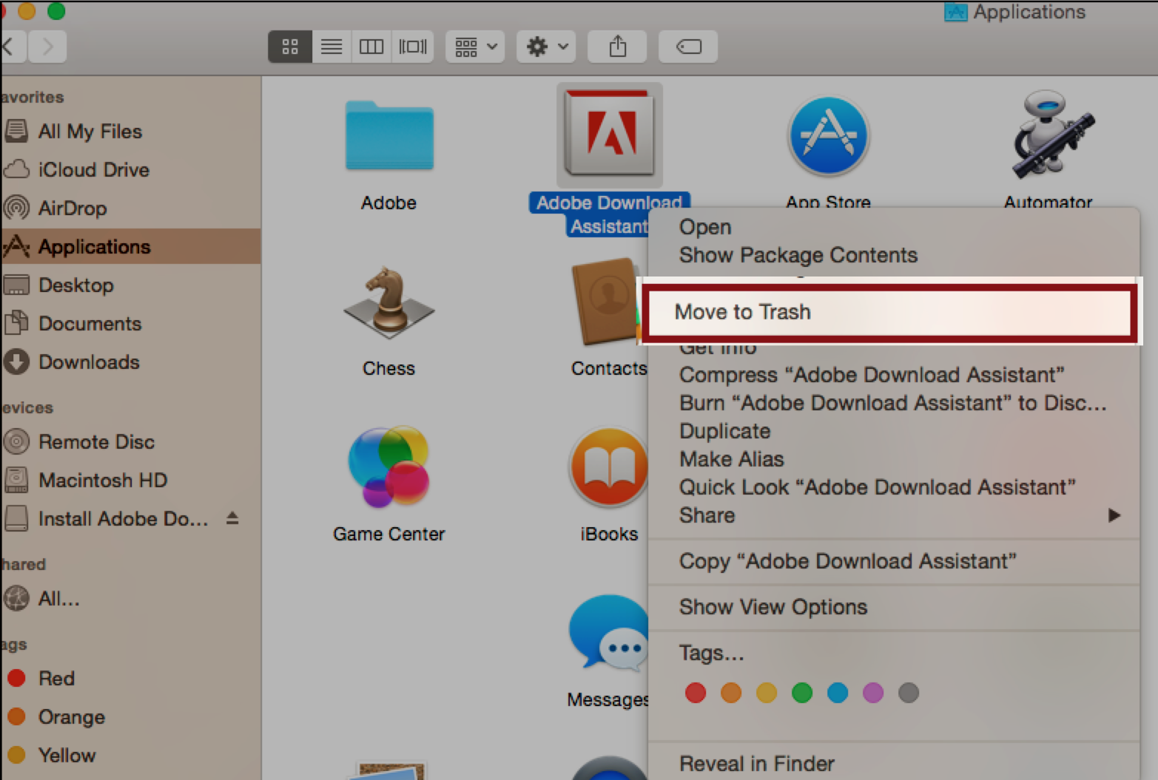Viewport: 1158px width, 780px height.
Task: Open the Arrange items dropdown
Action: click(x=475, y=47)
